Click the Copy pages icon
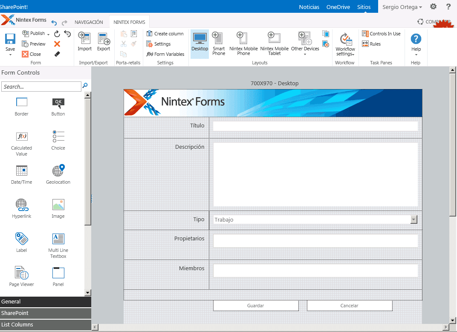The image size is (457, 332). pyautogui.click(x=124, y=54)
